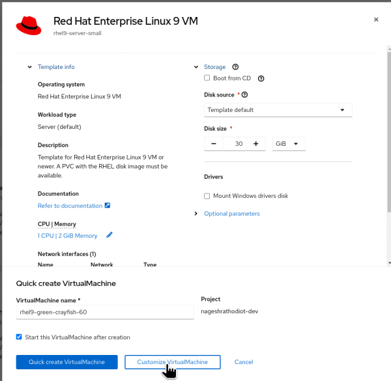Click the Red Hat fedora logo
The height and width of the screenshot is (381, 391).
pyautogui.click(x=29, y=25)
